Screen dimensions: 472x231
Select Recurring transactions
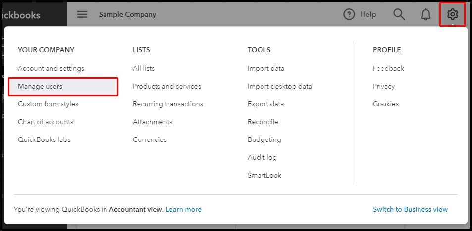pos(168,104)
